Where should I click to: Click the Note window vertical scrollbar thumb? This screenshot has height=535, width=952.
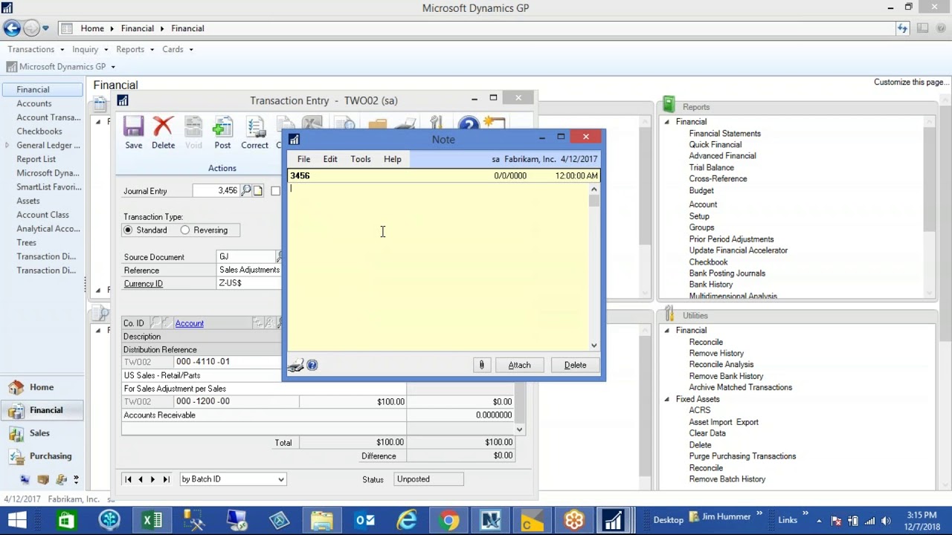[594, 201]
